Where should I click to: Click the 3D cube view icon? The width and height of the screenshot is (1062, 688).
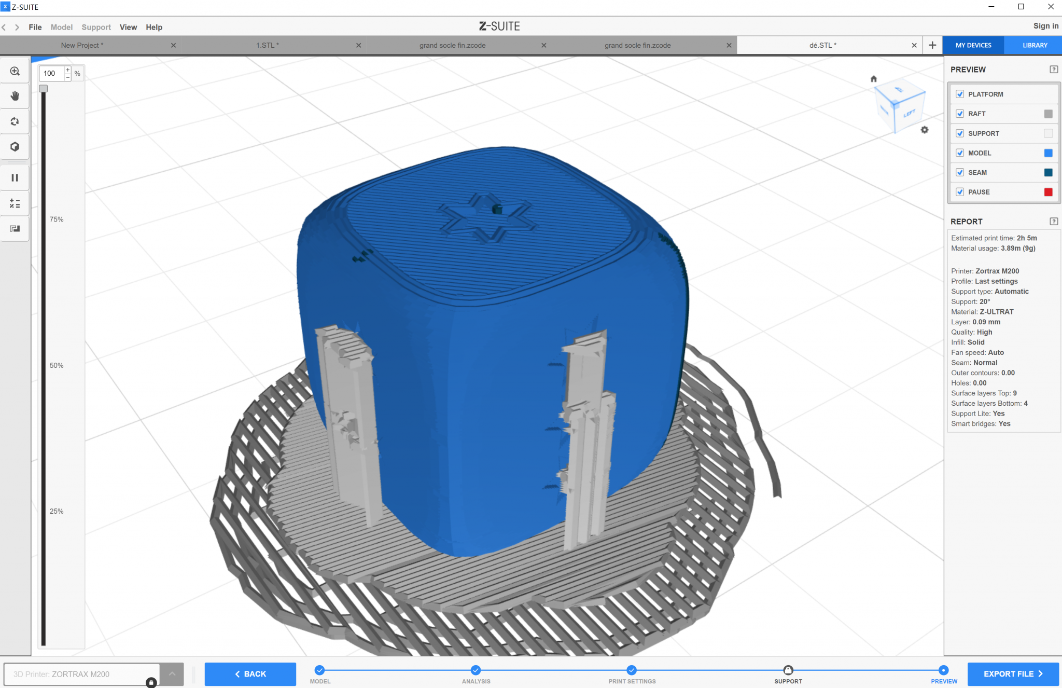pos(15,147)
